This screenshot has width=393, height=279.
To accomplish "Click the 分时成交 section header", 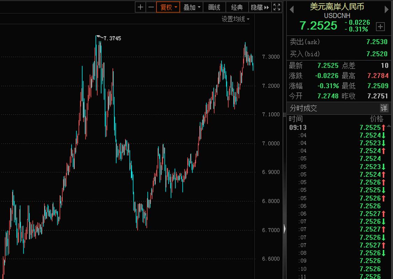I will pos(303,108).
